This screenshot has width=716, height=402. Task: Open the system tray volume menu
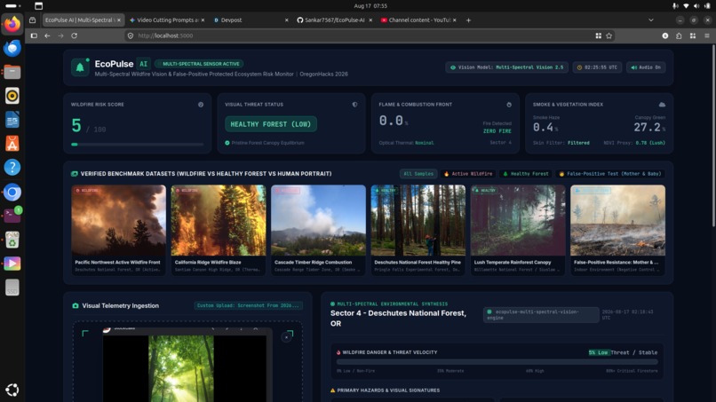(x=696, y=6)
